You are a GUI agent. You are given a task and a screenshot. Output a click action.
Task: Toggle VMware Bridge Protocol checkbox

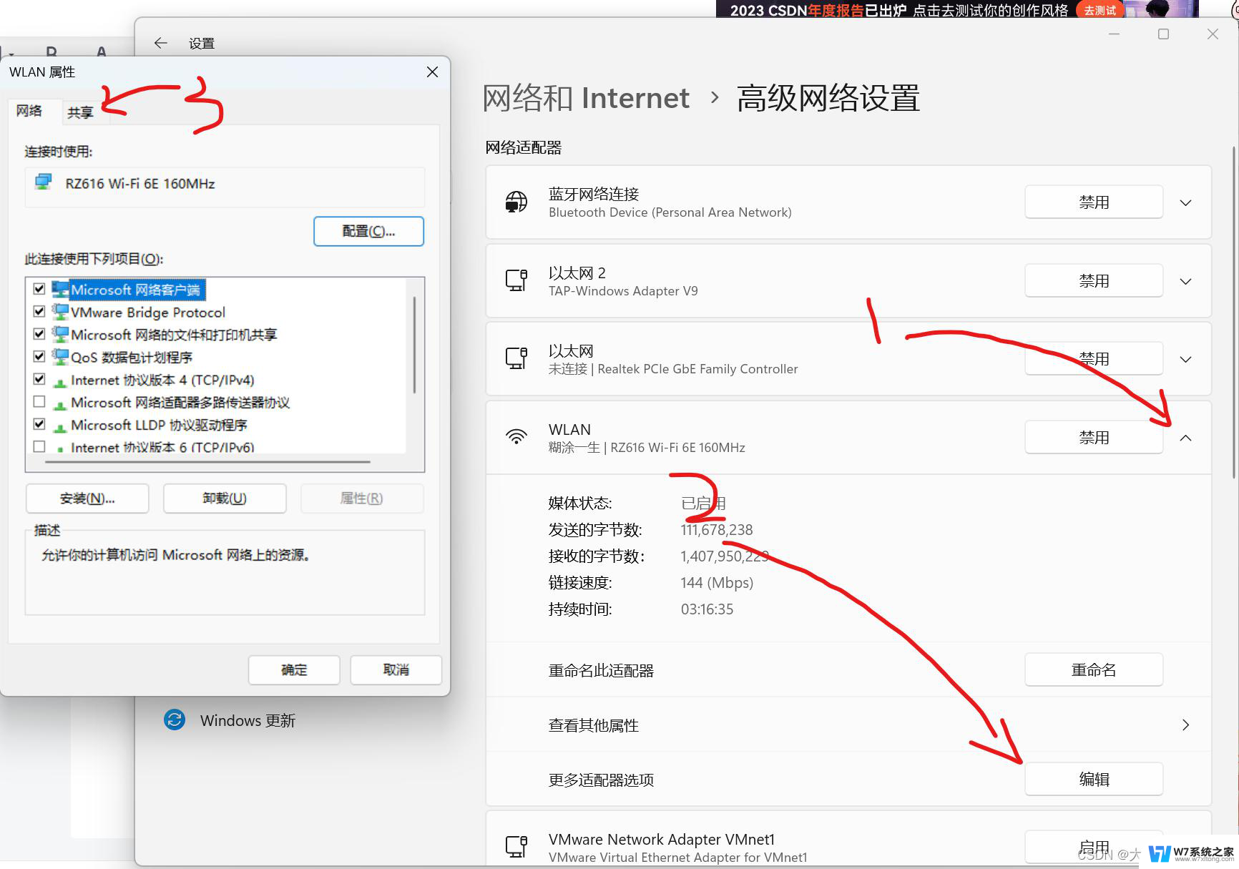click(39, 312)
